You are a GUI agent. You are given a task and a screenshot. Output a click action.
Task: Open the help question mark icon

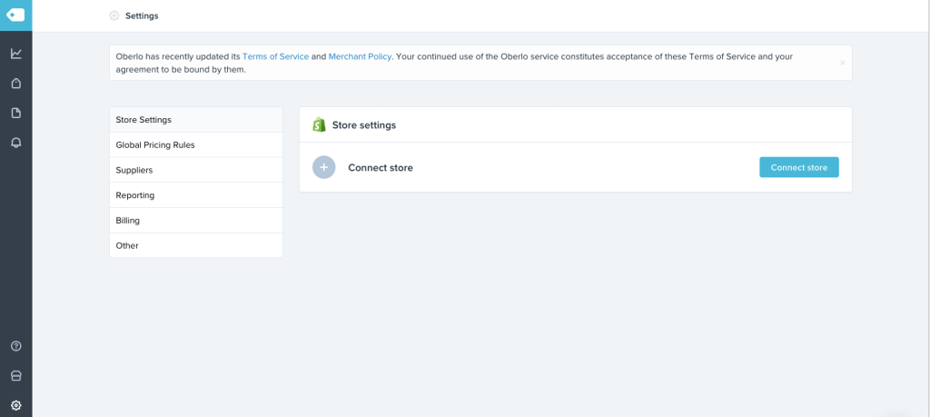[x=16, y=346]
